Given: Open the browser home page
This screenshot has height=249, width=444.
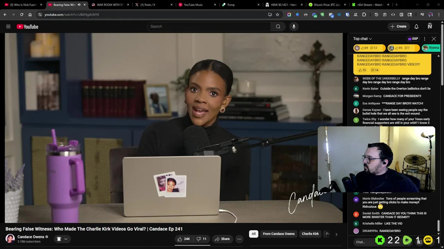Looking at the screenshot, I should click(x=30, y=15).
